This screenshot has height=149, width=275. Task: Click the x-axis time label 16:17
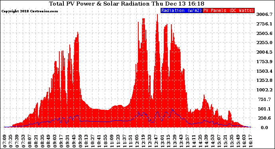point(251,141)
